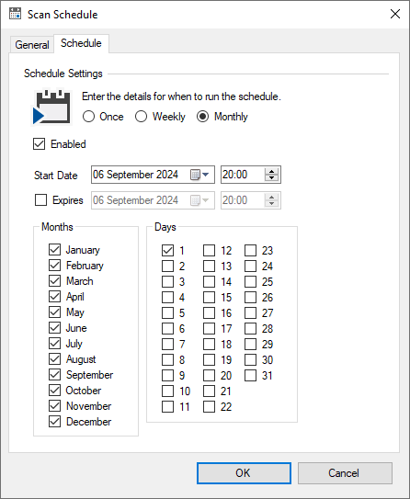The image size is (410, 499).
Task: Click the Scan Schedule calendar title icon
Action: (x=15, y=14)
